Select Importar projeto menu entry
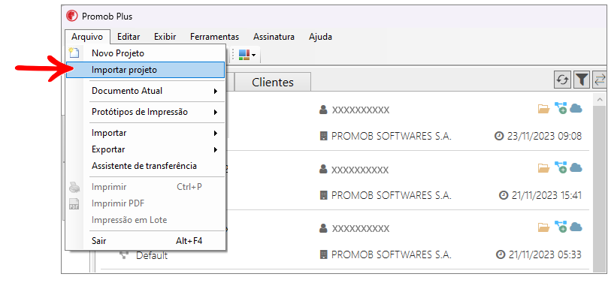This screenshot has width=608, height=286. pyautogui.click(x=145, y=70)
